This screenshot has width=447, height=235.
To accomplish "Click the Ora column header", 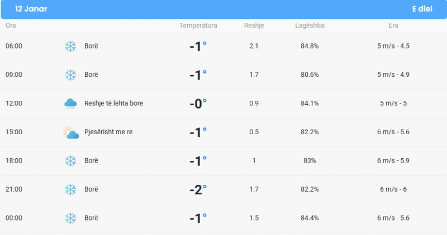I will tap(11, 26).
